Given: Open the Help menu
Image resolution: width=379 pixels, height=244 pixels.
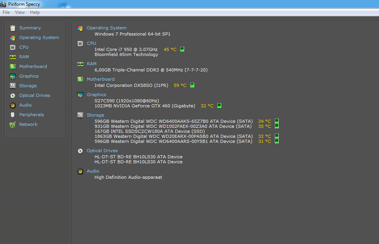Looking at the screenshot, I should (x=35, y=12).
